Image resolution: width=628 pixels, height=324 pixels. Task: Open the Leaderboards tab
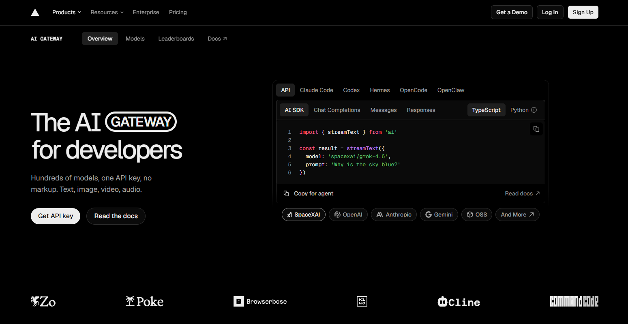point(176,39)
